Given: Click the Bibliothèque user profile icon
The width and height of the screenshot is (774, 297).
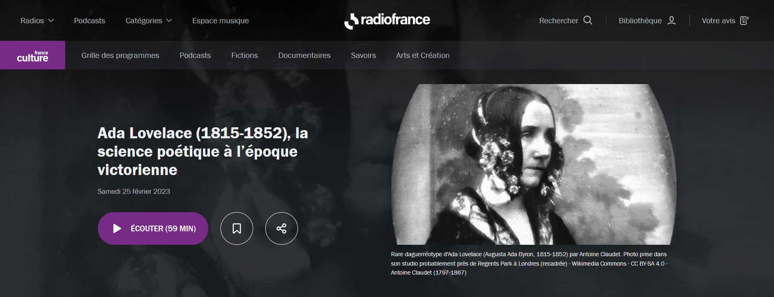Looking at the screenshot, I should (x=672, y=20).
